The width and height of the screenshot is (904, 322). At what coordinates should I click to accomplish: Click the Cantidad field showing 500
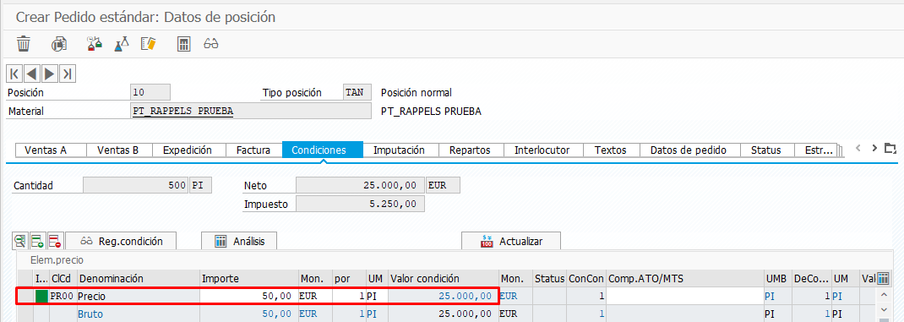pyautogui.click(x=135, y=185)
